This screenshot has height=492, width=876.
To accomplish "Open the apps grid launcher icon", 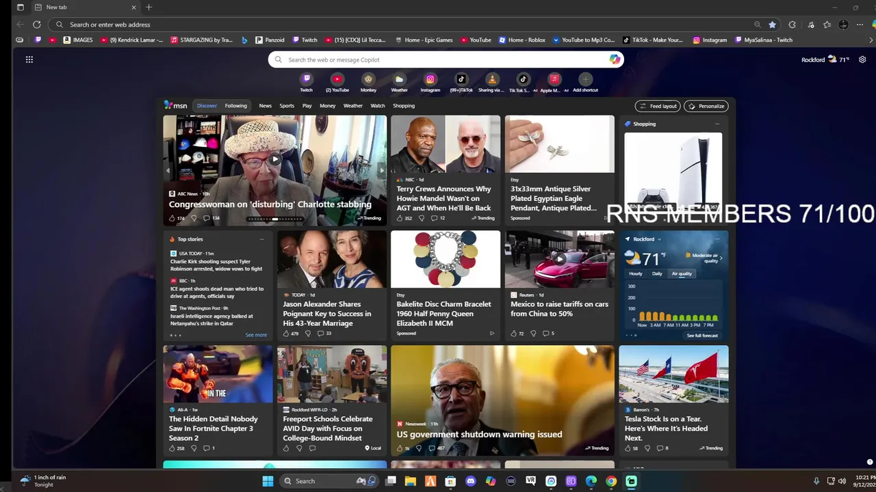I will (x=29, y=59).
